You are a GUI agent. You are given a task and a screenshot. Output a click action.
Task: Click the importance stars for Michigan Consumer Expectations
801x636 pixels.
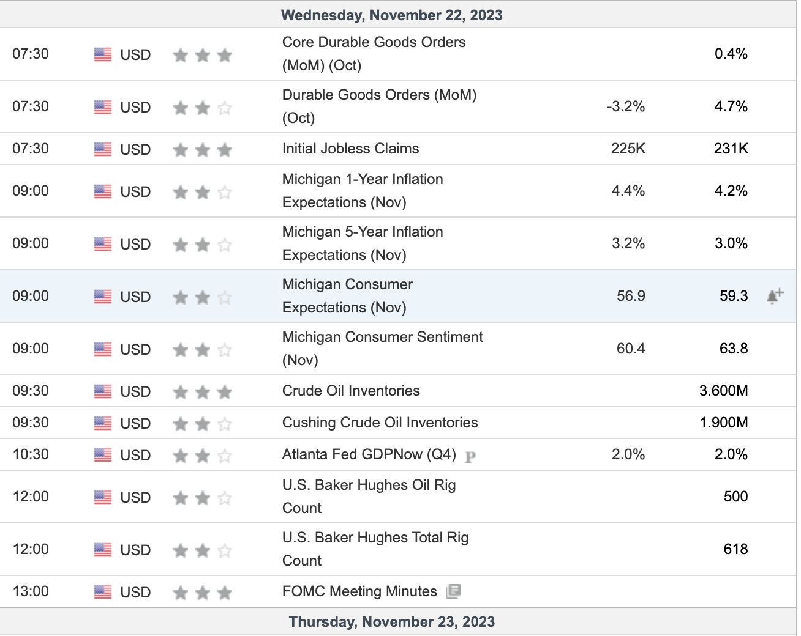pyautogui.click(x=203, y=297)
